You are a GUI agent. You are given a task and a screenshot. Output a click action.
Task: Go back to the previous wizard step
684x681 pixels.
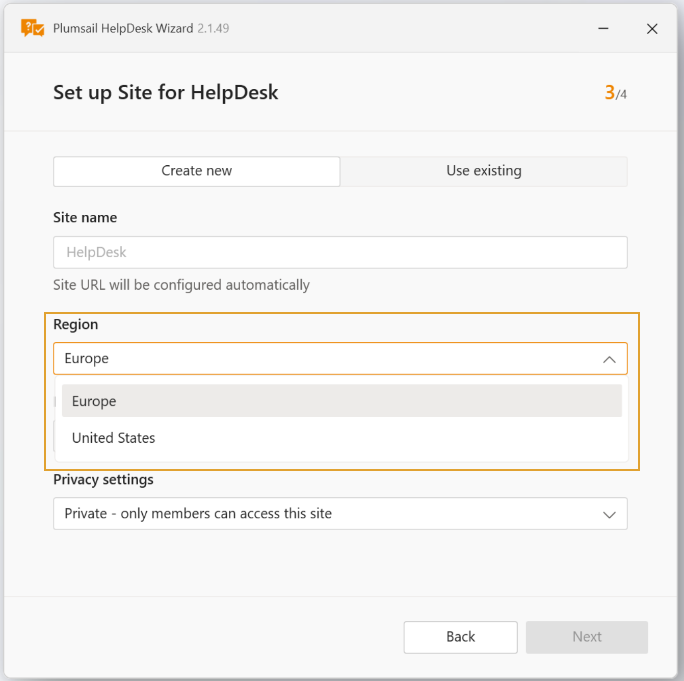(461, 637)
